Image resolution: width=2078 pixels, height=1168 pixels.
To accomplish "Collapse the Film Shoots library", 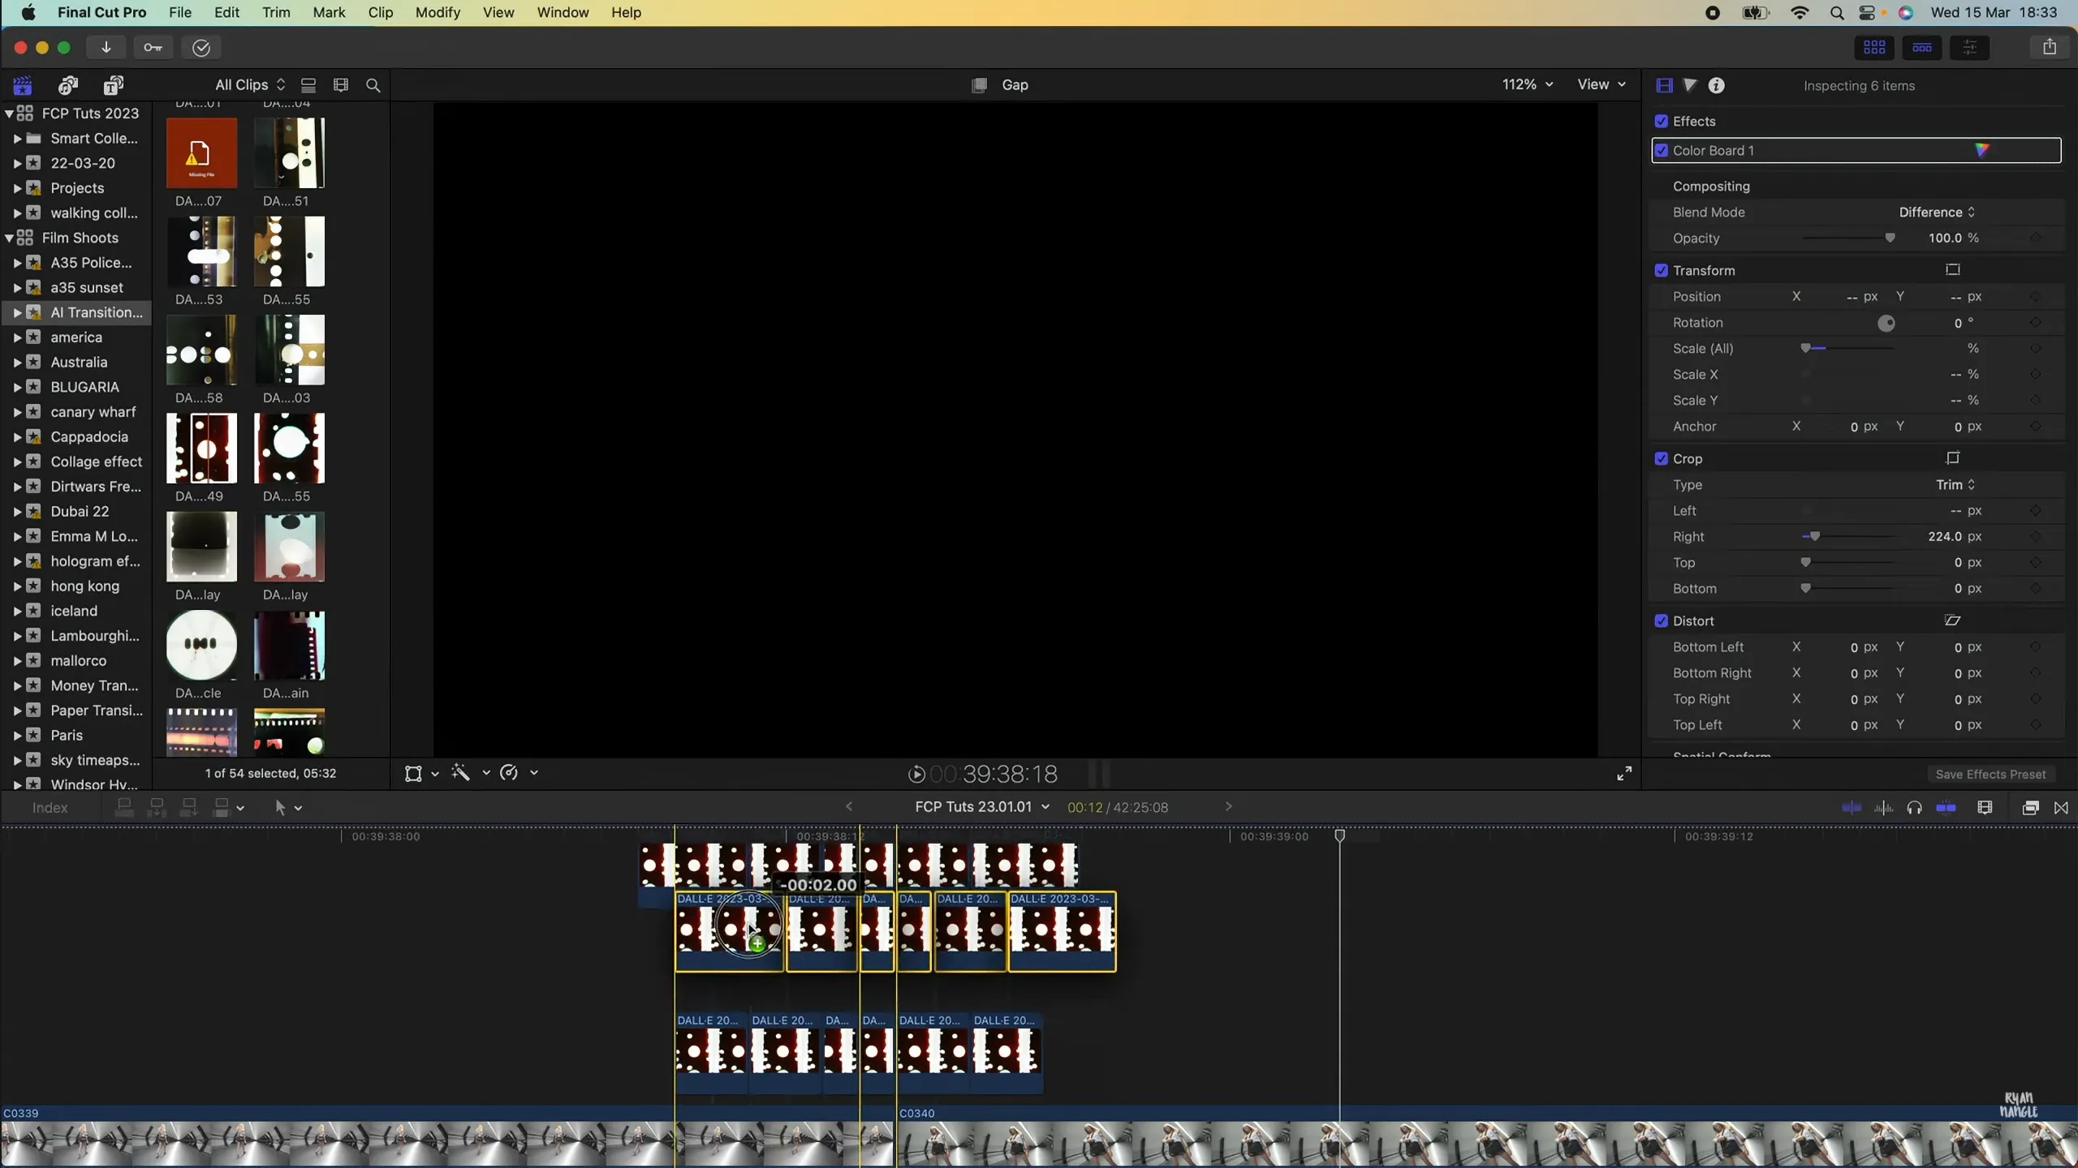I will click(9, 238).
